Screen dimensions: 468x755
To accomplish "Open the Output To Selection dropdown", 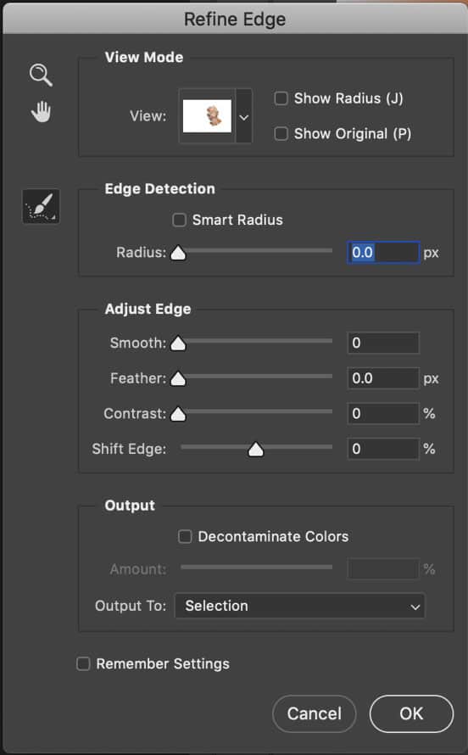I will [x=299, y=606].
